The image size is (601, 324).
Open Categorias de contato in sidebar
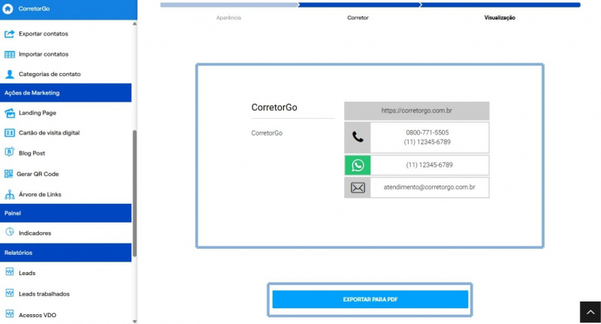tap(50, 74)
